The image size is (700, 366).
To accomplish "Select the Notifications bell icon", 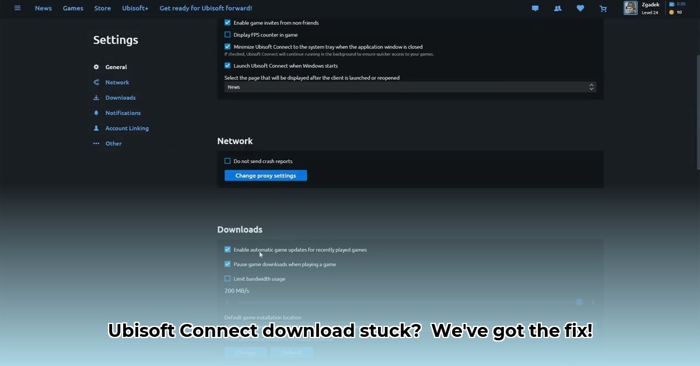I will pyautogui.click(x=97, y=112).
